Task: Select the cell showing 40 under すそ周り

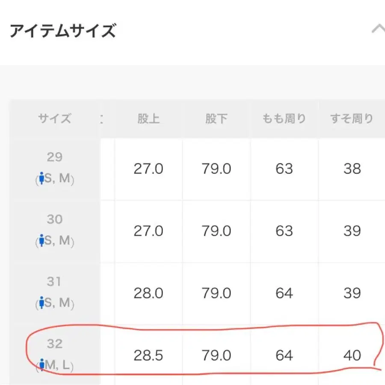Action: tap(352, 355)
